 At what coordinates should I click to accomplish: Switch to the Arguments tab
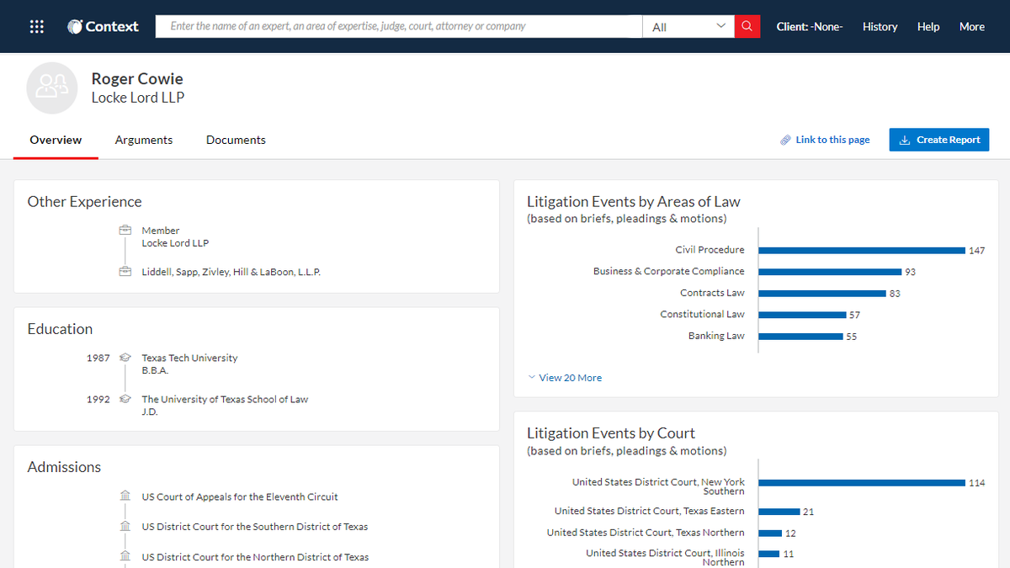pos(144,141)
